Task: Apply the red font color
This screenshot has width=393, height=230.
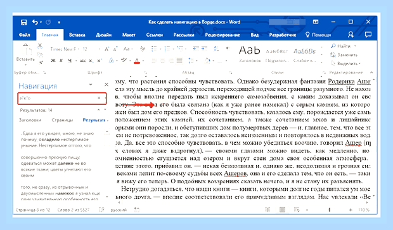Action: point(137,61)
